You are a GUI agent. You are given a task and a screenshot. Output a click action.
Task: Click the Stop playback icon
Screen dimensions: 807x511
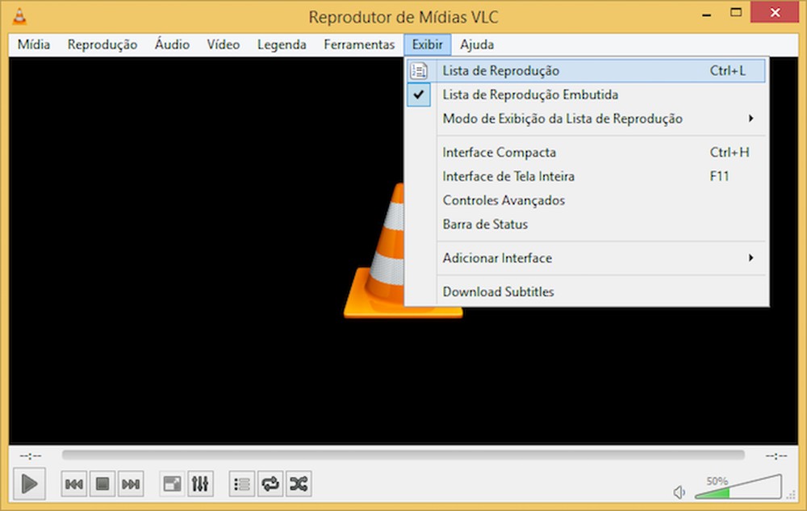coord(102,484)
